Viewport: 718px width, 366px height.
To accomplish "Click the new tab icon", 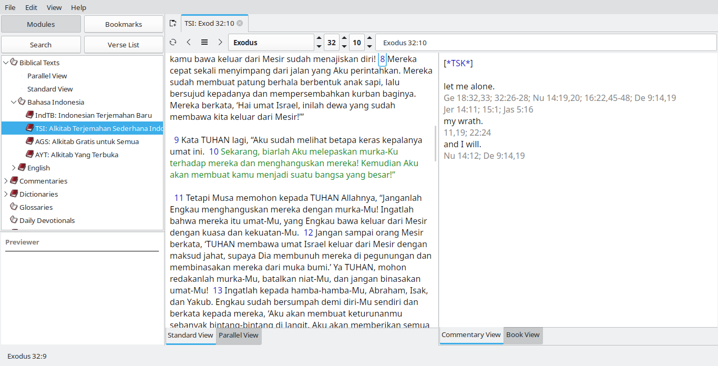I will [x=173, y=23].
